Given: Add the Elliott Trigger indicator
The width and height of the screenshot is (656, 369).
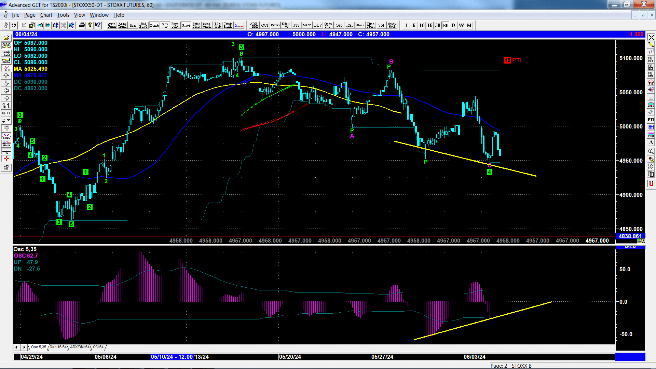Looking at the screenshot, I should coord(286,25).
